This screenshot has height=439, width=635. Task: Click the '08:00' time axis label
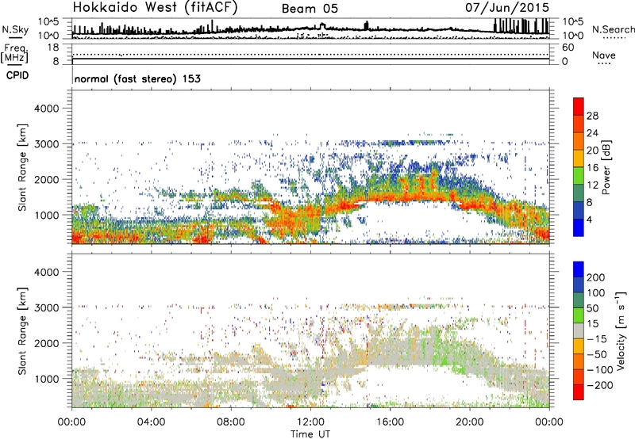coord(231,422)
